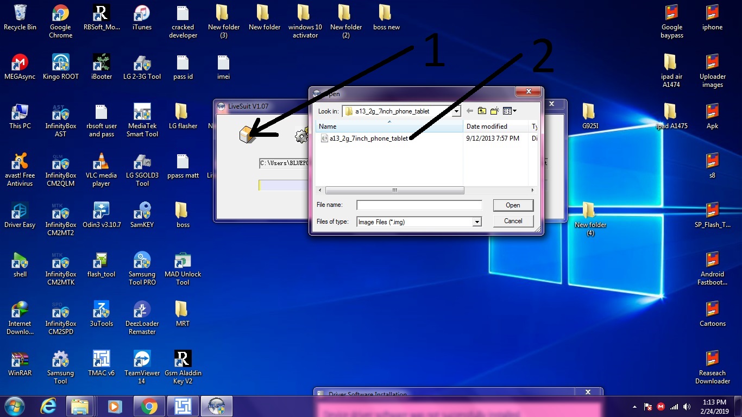Click the Open button in the dialog
742x417 pixels.
(513, 205)
